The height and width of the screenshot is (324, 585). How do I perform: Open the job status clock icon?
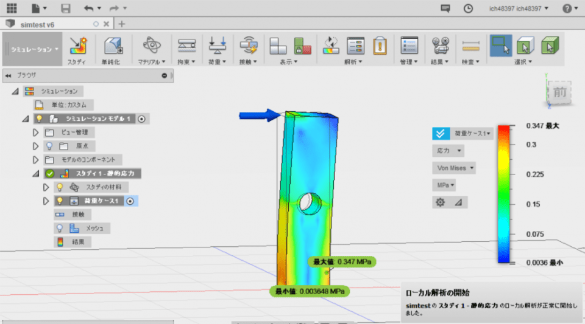click(x=468, y=9)
